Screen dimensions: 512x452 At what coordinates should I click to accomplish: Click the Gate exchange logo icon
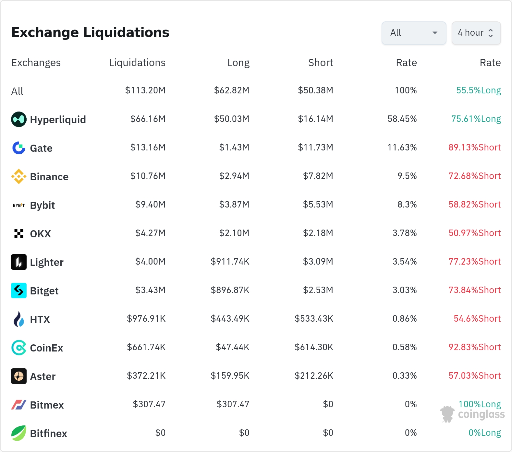pyautogui.click(x=19, y=148)
